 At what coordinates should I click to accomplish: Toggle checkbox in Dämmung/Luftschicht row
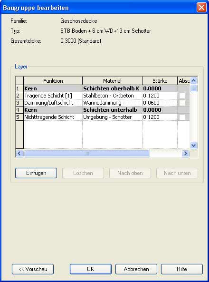182,103
